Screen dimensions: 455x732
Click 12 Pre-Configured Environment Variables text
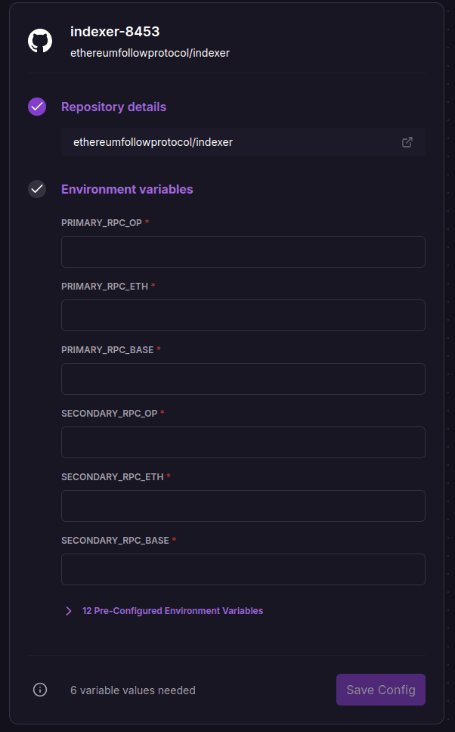click(172, 611)
